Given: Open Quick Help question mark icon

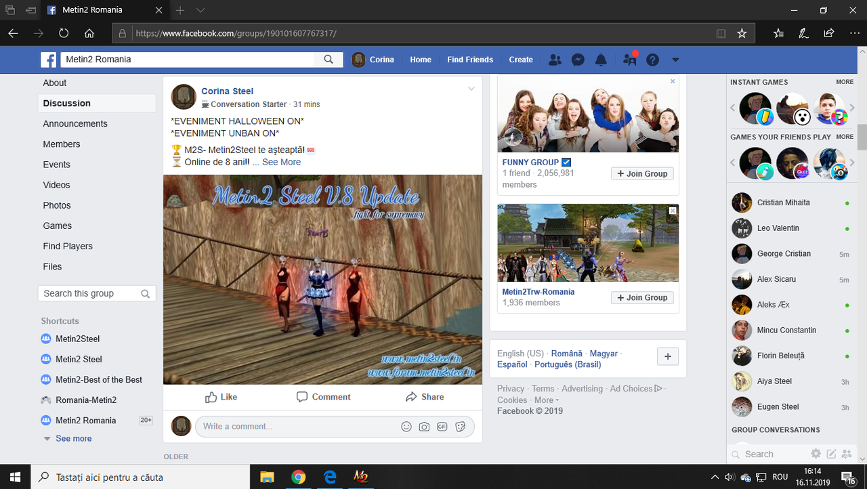Looking at the screenshot, I should (x=652, y=60).
